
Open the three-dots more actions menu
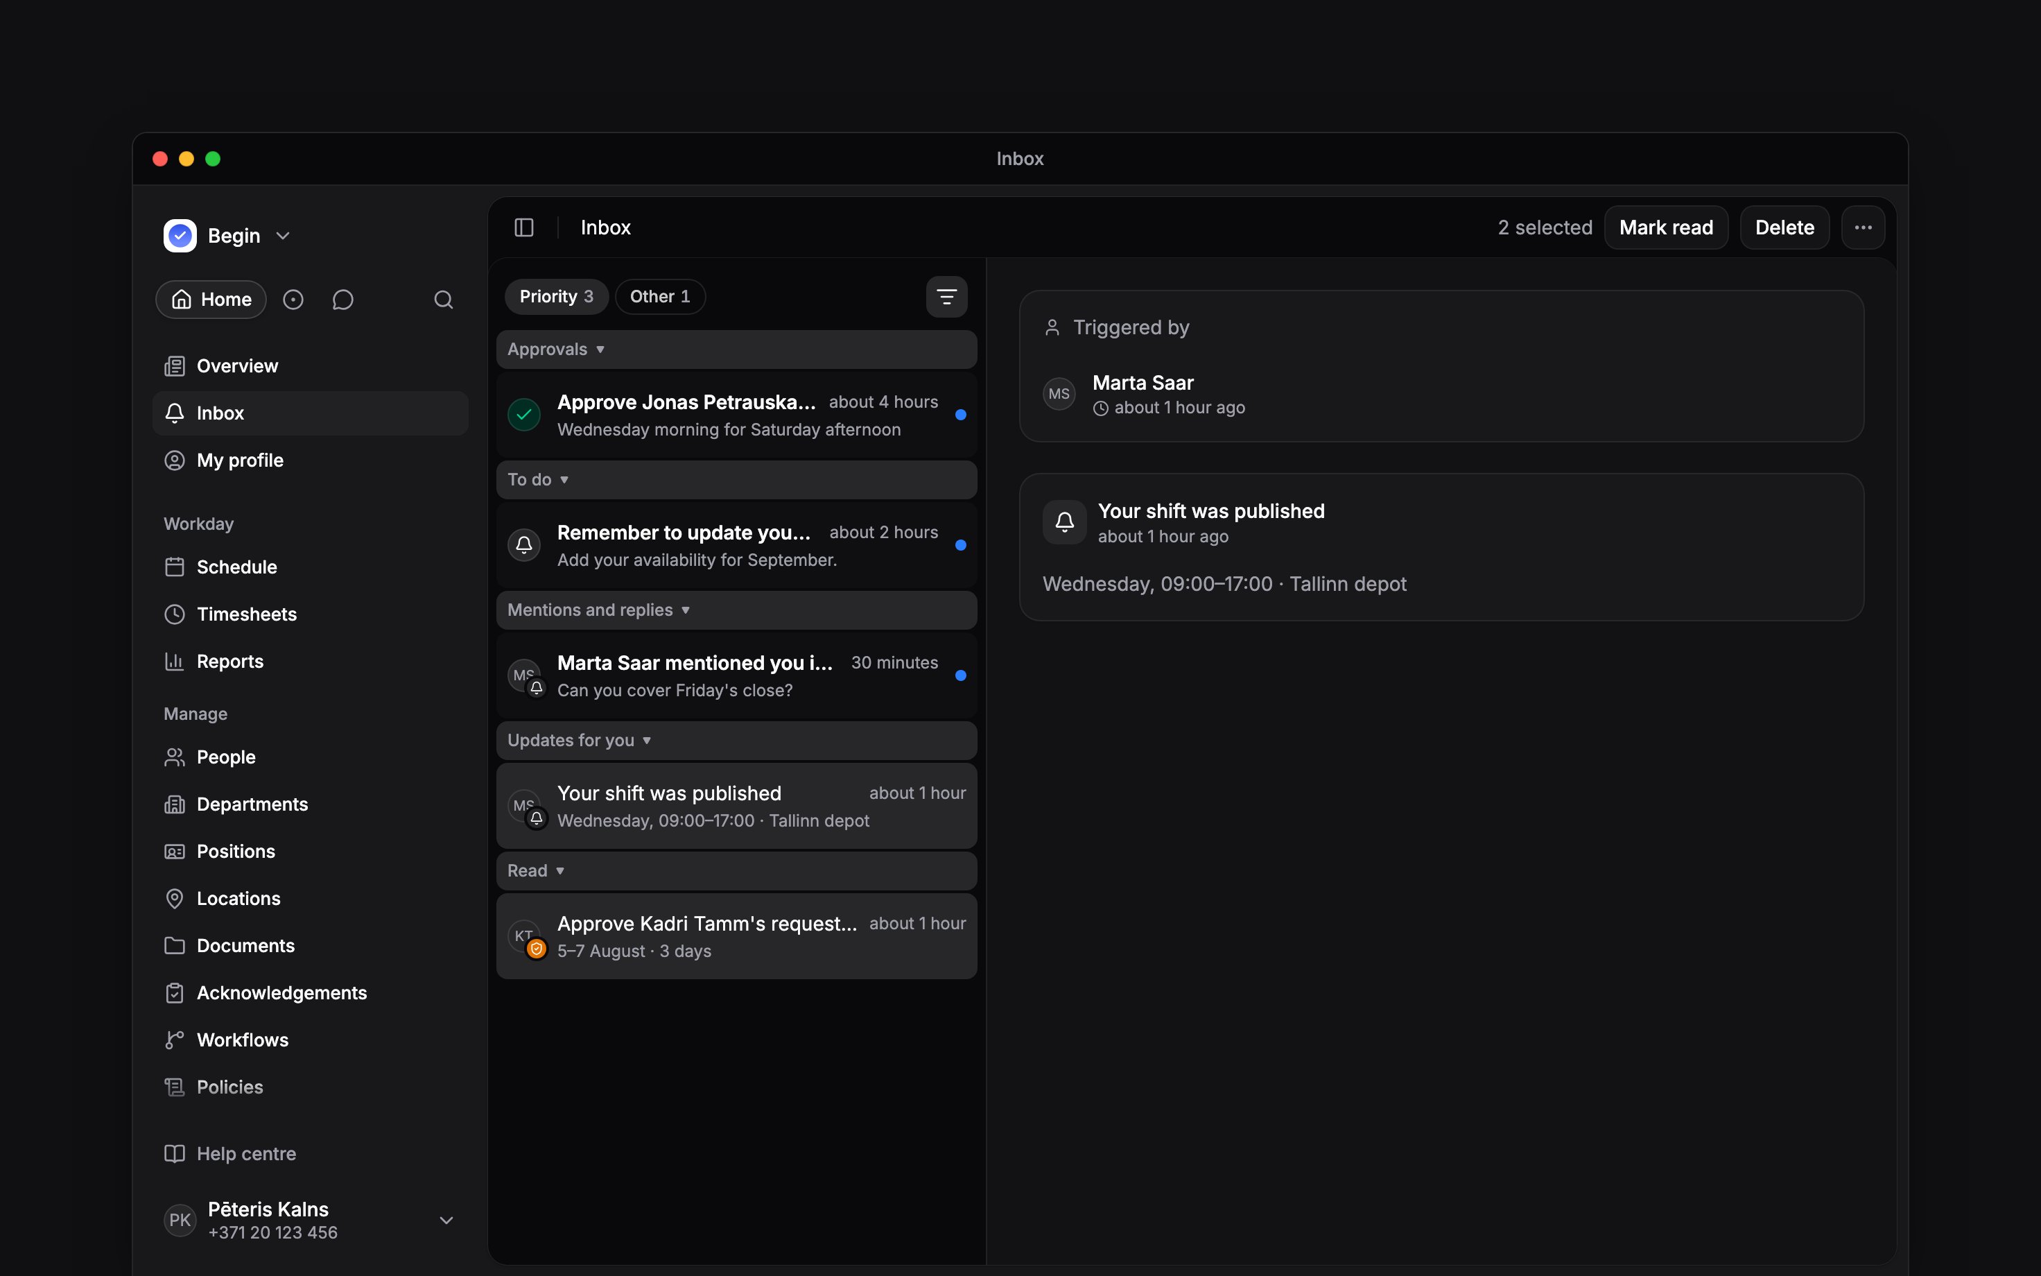point(1863,228)
